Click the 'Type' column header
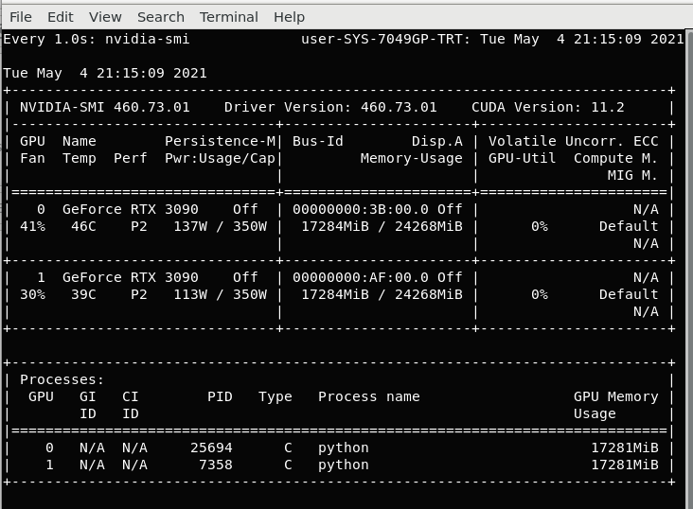 pos(275,396)
